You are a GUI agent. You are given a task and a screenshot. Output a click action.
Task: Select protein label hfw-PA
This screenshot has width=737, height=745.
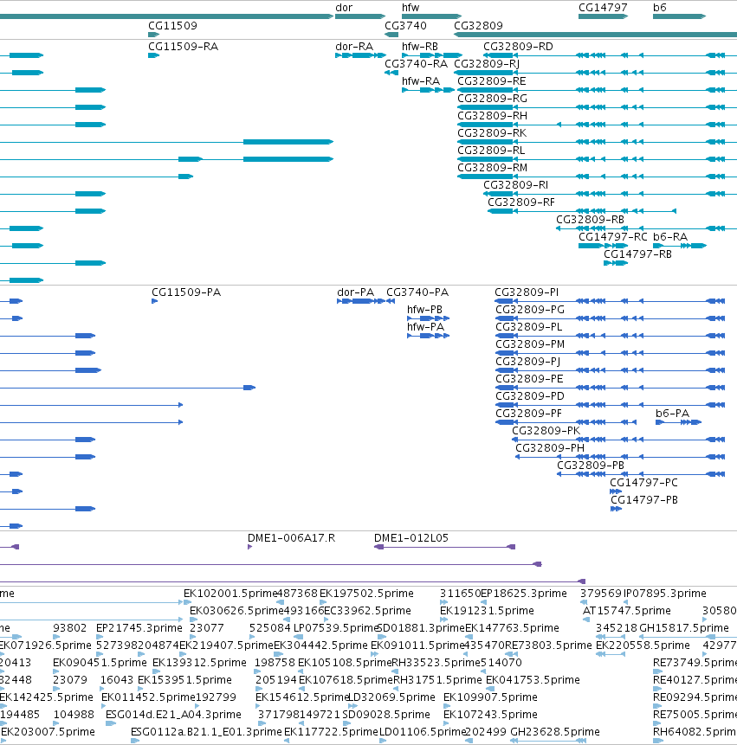pyautogui.click(x=425, y=327)
